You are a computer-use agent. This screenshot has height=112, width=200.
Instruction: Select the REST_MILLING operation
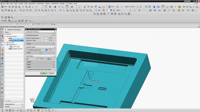pyautogui.click(x=17, y=40)
